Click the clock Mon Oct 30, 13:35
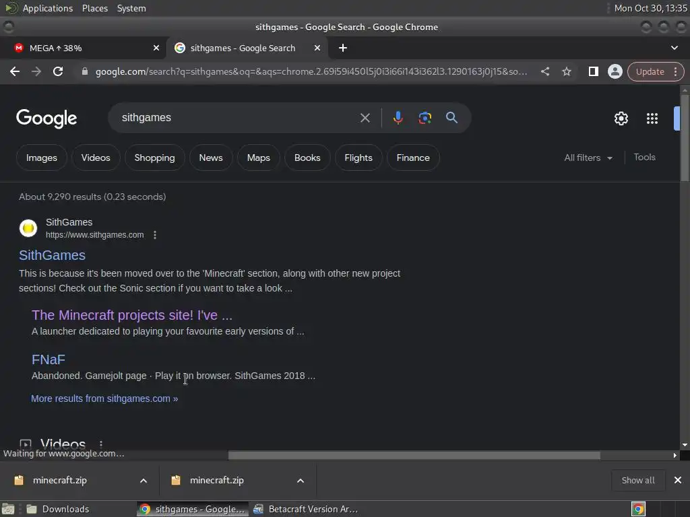 [x=650, y=8]
